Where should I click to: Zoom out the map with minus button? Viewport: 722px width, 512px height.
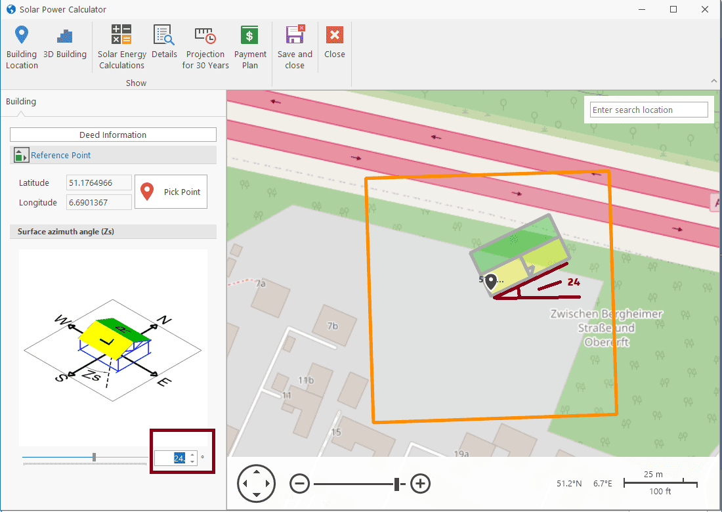(299, 484)
